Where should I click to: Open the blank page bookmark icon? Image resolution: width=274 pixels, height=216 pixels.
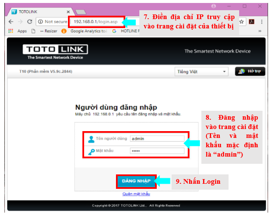(x=33, y=31)
